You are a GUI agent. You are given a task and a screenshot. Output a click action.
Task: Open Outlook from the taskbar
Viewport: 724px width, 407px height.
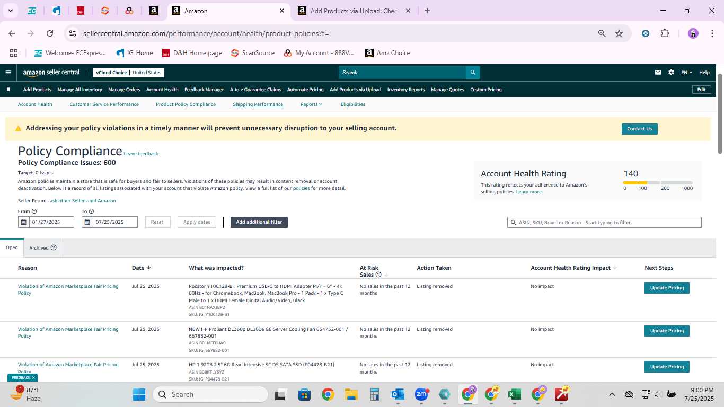[398, 394]
